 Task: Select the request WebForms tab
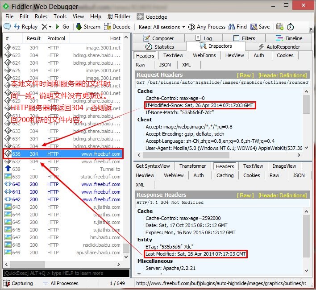click(x=204, y=55)
